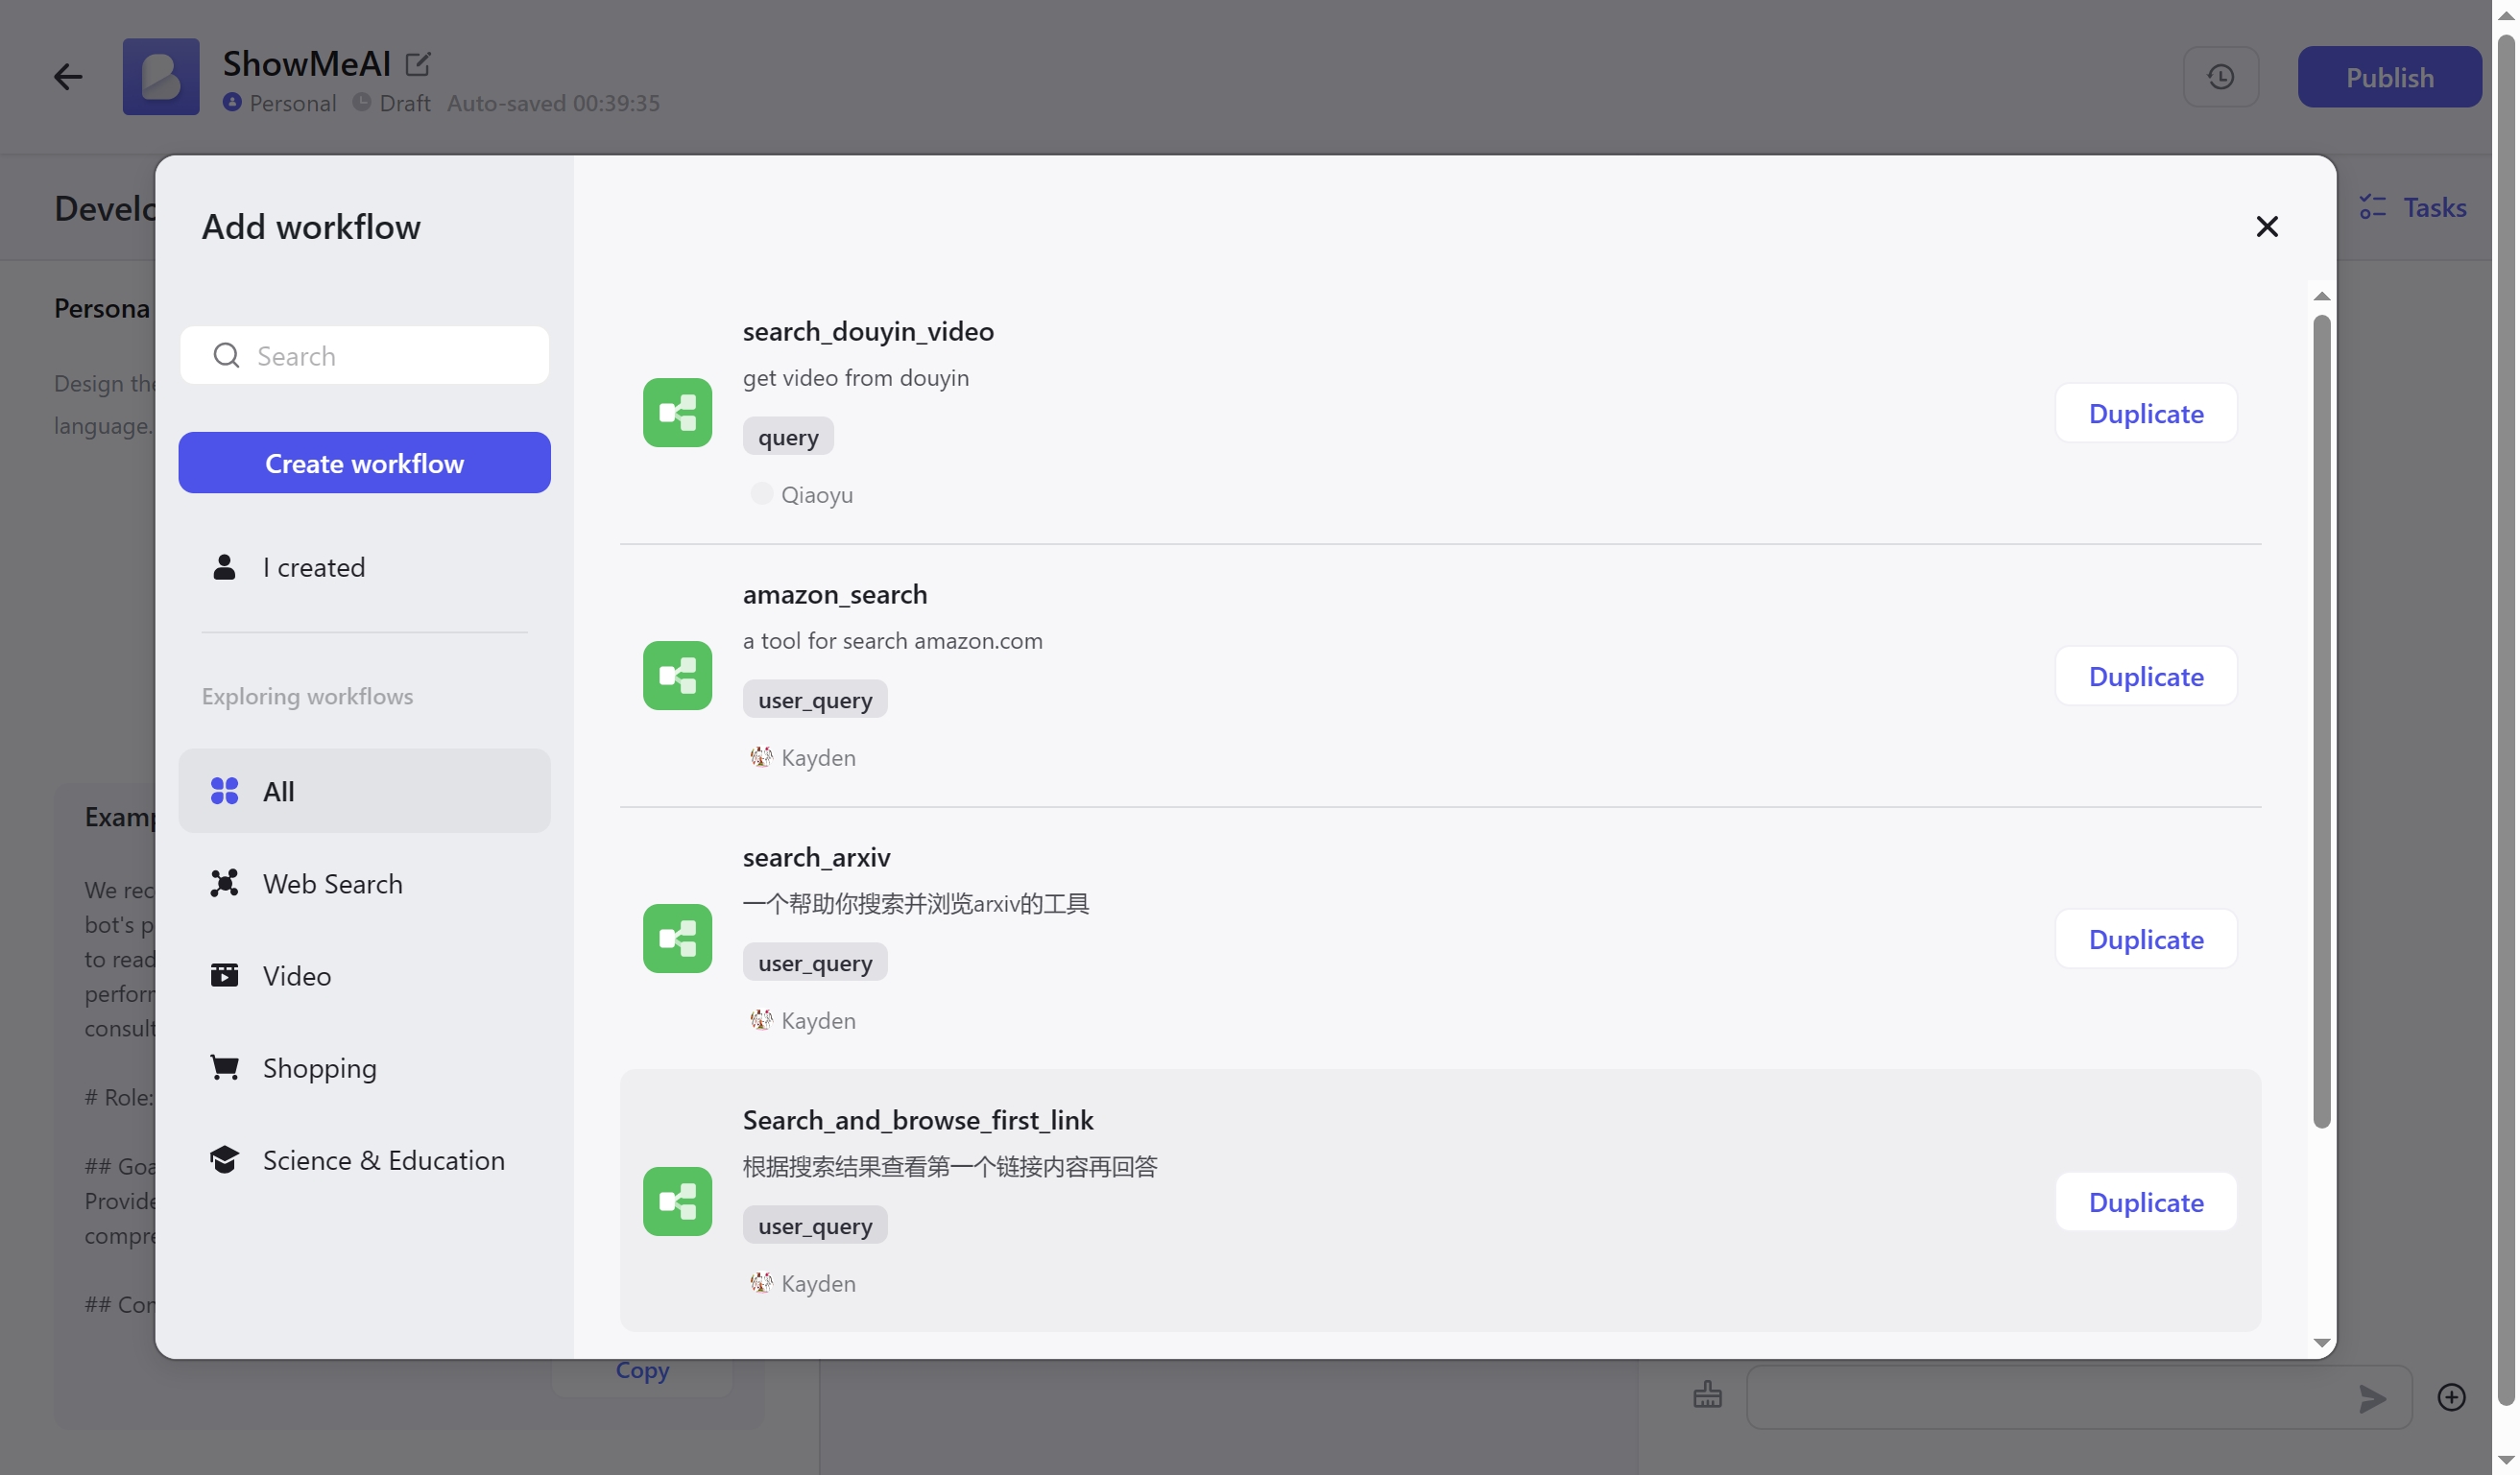Select the Video category
Screen dimensions: 2520x1475
coord(296,975)
